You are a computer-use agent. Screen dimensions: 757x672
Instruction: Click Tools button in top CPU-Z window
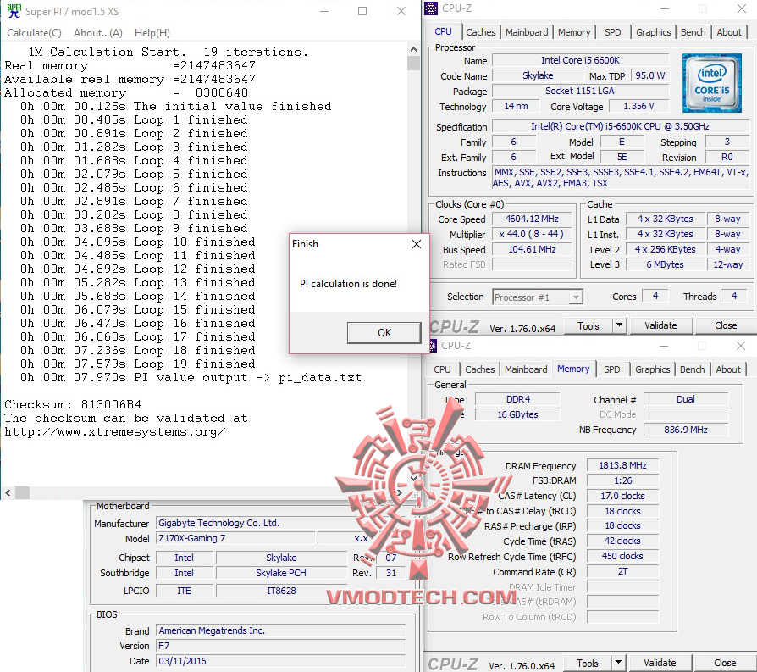pos(588,326)
